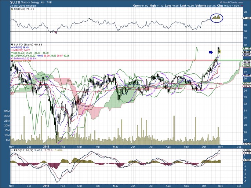This screenshot has width=251, height=188.
Task: Click the PPO(12,26,9) indicator label
Action: click(23, 150)
